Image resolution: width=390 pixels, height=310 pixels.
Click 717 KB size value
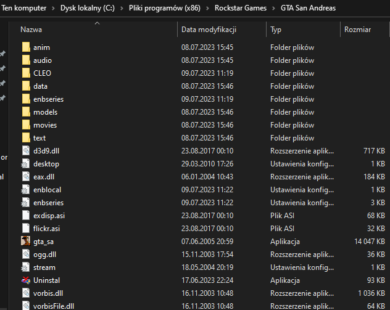click(374, 151)
